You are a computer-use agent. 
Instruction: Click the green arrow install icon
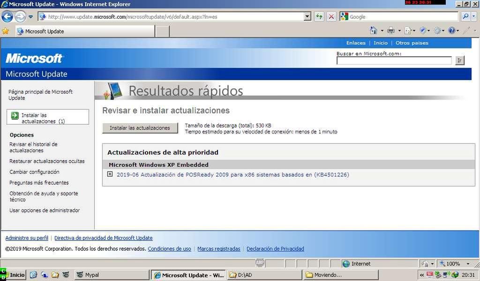(x=15, y=116)
